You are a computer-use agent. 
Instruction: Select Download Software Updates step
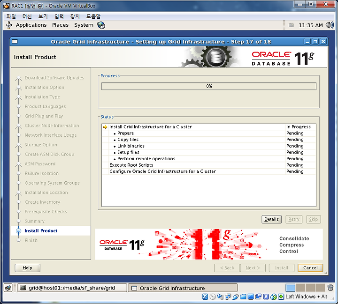(x=54, y=78)
